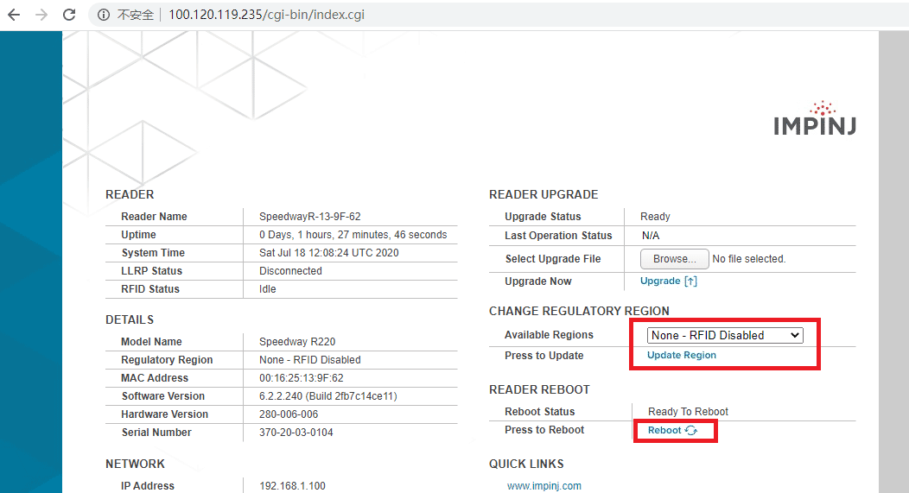The height and width of the screenshot is (493, 909).
Task: Click the Reboot link text
Action: [664, 430]
